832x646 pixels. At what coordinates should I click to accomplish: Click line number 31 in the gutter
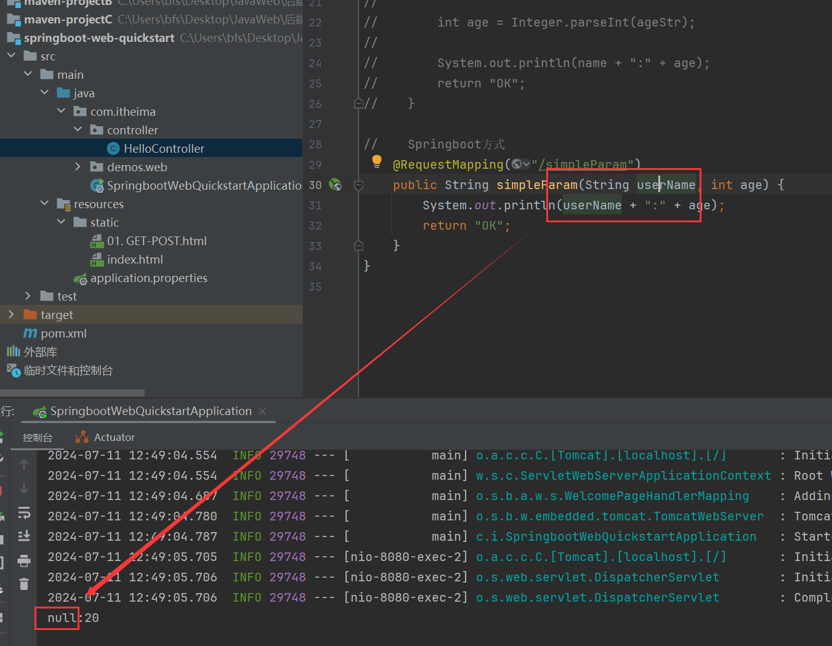[315, 205]
